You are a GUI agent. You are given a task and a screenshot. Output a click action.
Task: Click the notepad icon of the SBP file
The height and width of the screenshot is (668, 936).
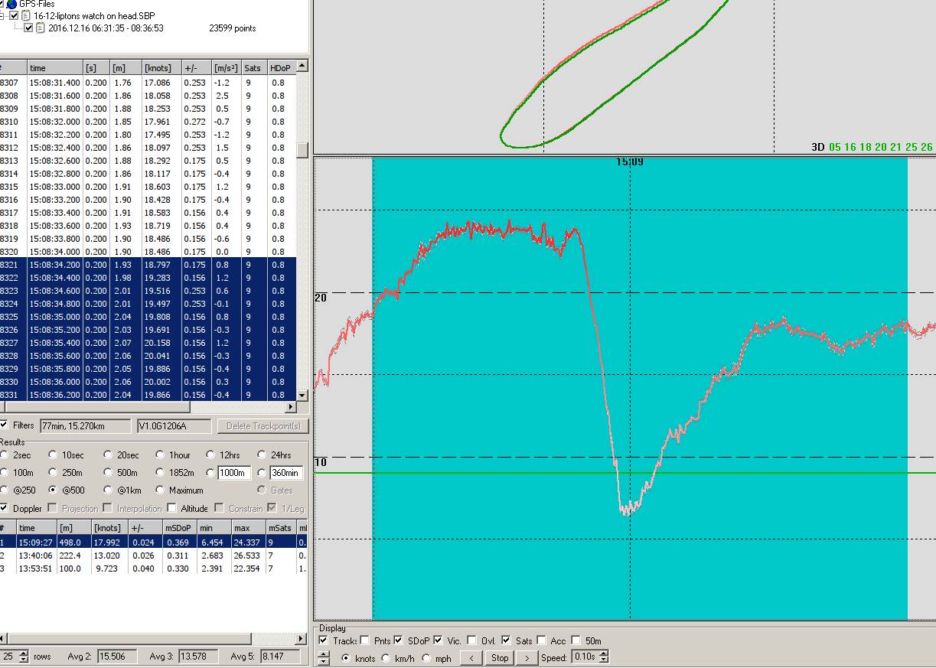tap(25, 15)
